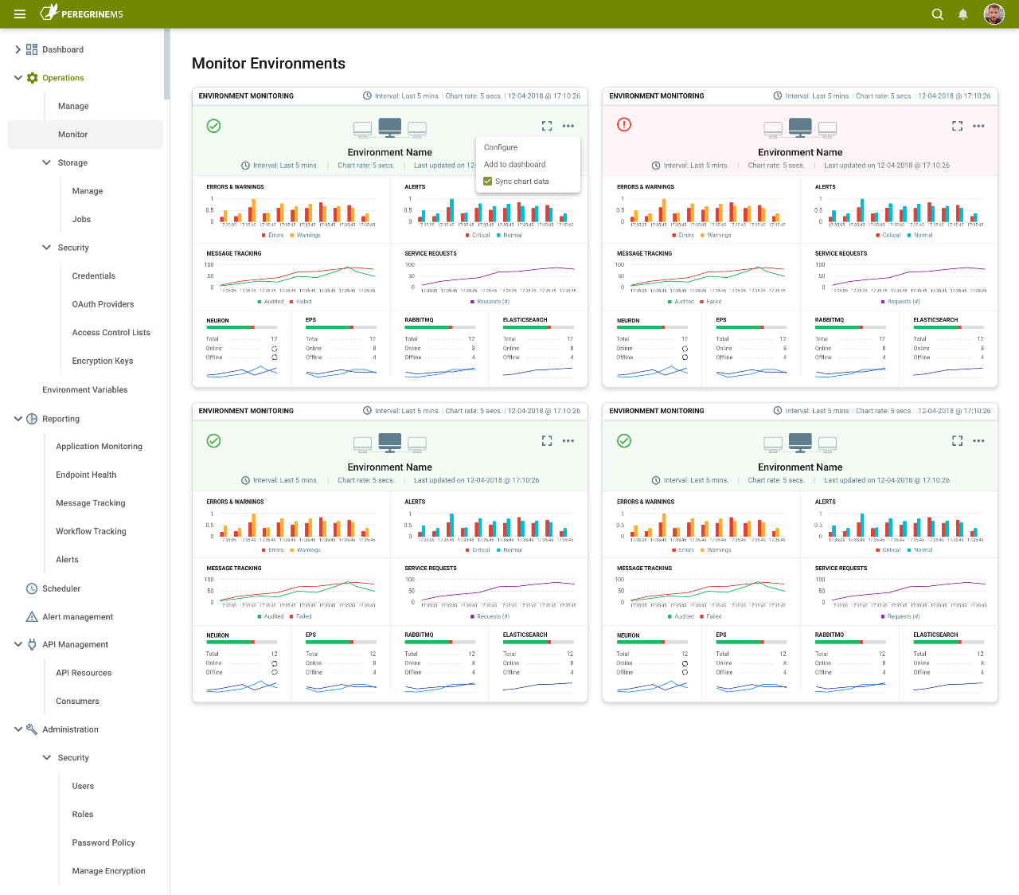Open Manage Encryption page
Screen dimensions: 1019x895
[x=108, y=871]
